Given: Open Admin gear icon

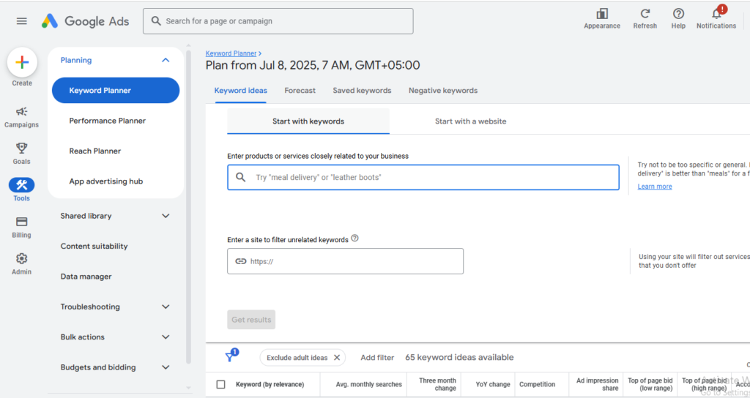Looking at the screenshot, I should 21,259.
